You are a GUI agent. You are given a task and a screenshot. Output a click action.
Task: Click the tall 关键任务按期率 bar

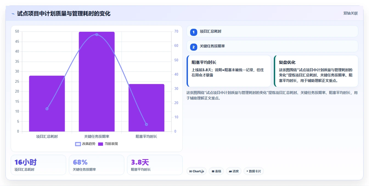pos(97,82)
